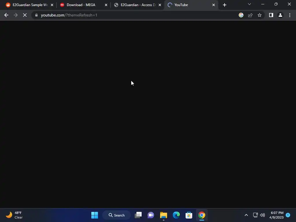The width and height of the screenshot is (296, 222).
Task: Open the Chrome three-dot menu
Action: pyautogui.click(x=290, y=15)
